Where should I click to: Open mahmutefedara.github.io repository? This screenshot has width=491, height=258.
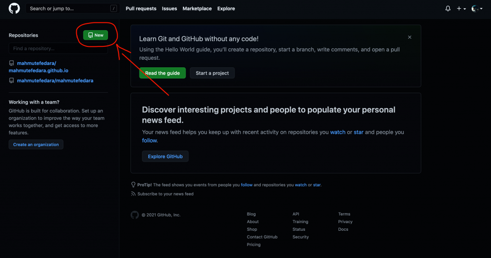38,67
